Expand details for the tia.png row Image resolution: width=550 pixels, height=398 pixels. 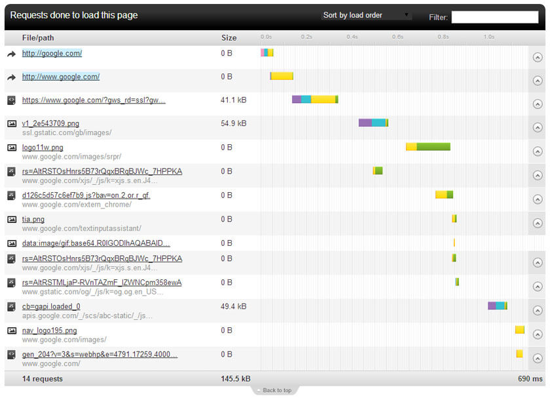[538, 223]
